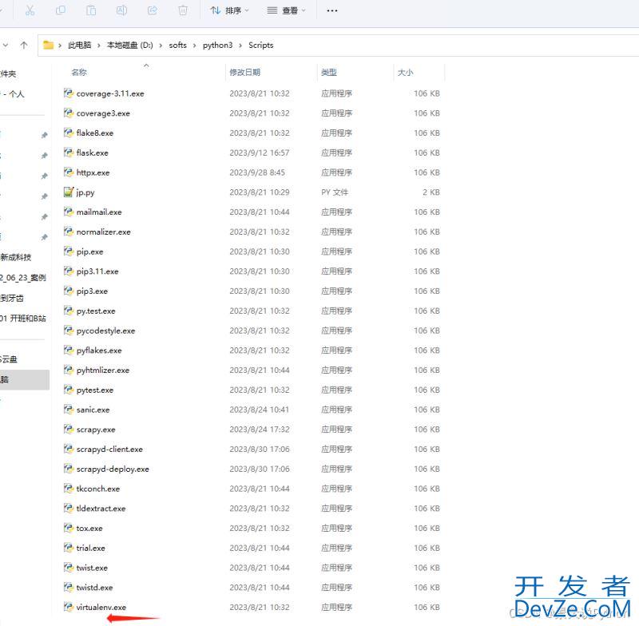
Task: Click the coverage3.exe file icon
Action: tap(69, 113)
